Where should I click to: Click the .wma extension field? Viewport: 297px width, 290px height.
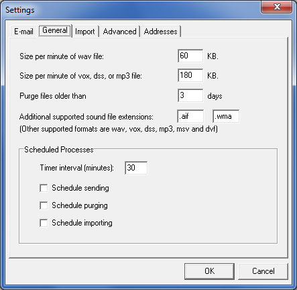tap(226, 116)
